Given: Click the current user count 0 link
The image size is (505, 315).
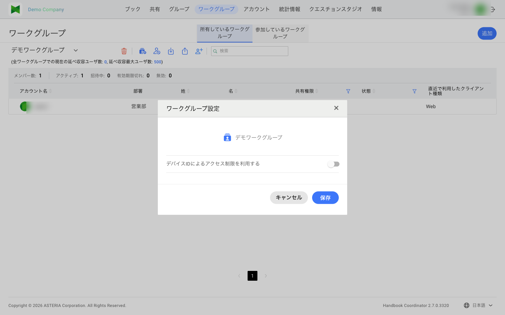Looking at the screenshot, I should [x=105, y=62].
